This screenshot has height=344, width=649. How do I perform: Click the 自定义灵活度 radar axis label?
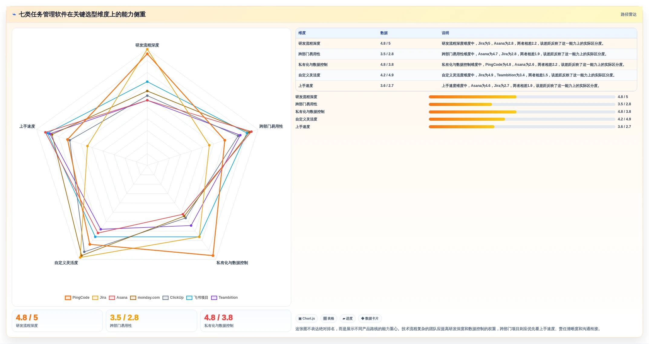(x=66, y=263)
